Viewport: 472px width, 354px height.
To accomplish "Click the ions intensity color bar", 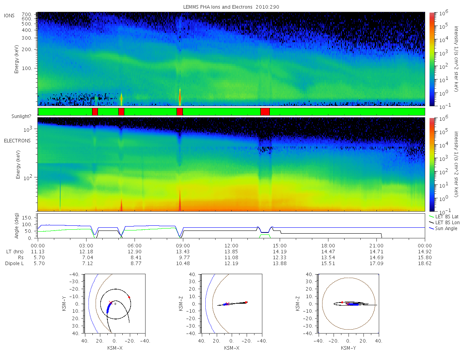I will pyautogui.click(x=432, y=59).
